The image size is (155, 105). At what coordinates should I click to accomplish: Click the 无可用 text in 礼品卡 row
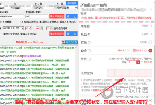(x=145, y=34)
